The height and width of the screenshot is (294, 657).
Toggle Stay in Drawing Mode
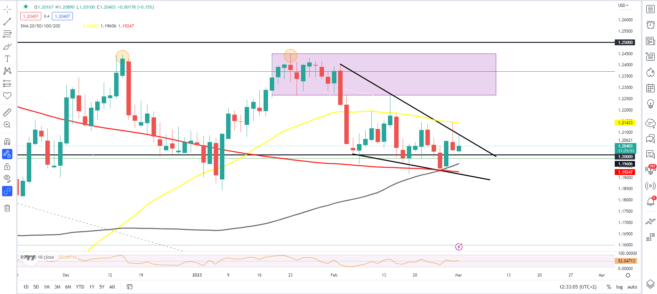(7, 154)
